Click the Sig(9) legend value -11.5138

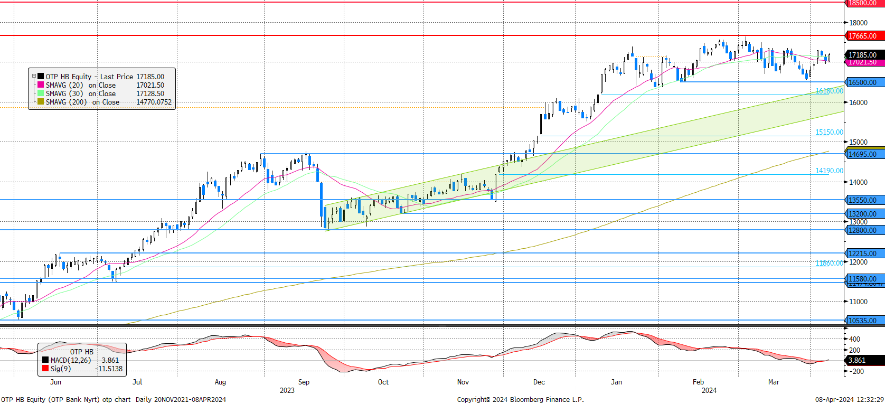tap(110, 369)
